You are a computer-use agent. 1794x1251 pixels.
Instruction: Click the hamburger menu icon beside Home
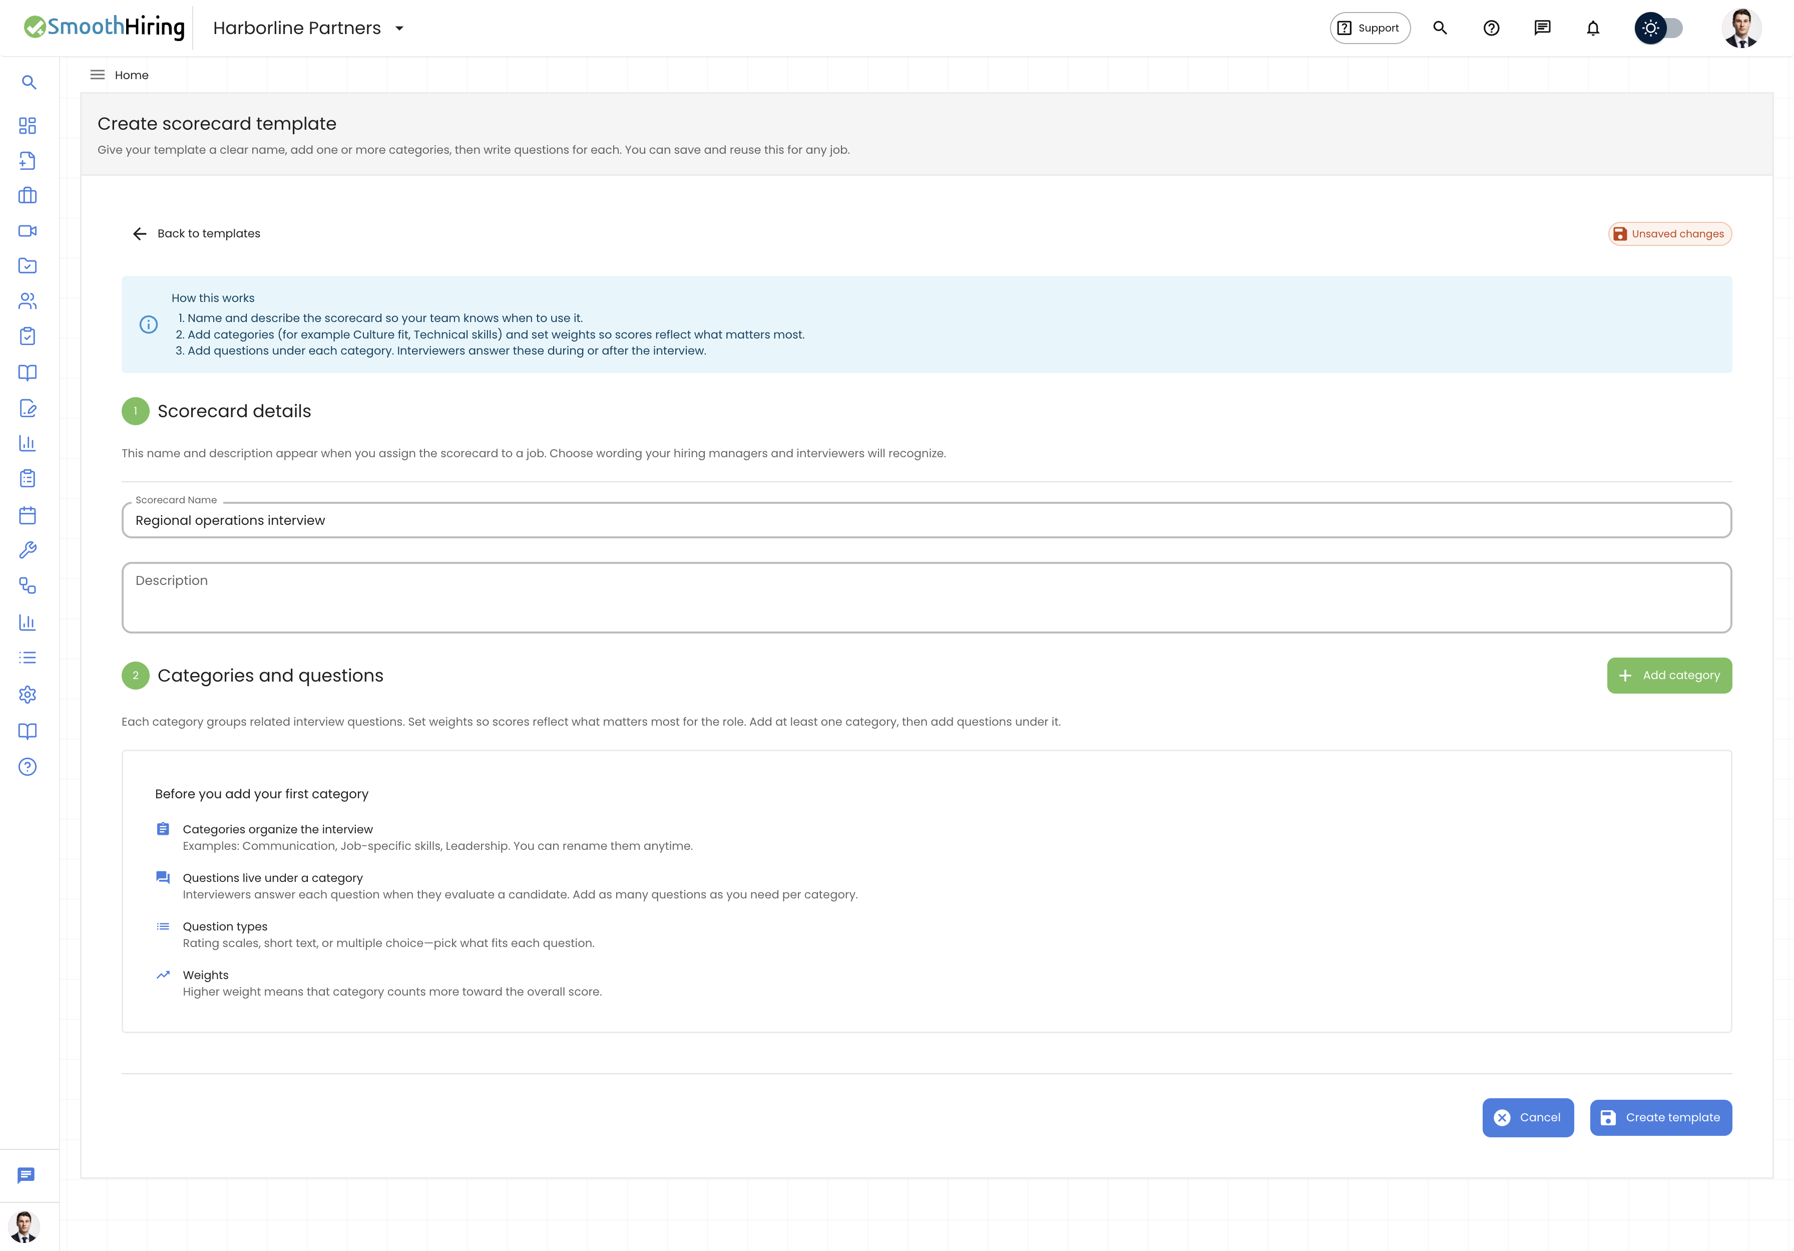click(x=98, y=75)
